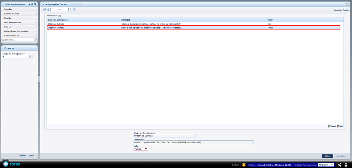Sort by Grupo de Configuração column header
This screenshot has width=352, height=168.
[83, 20]
